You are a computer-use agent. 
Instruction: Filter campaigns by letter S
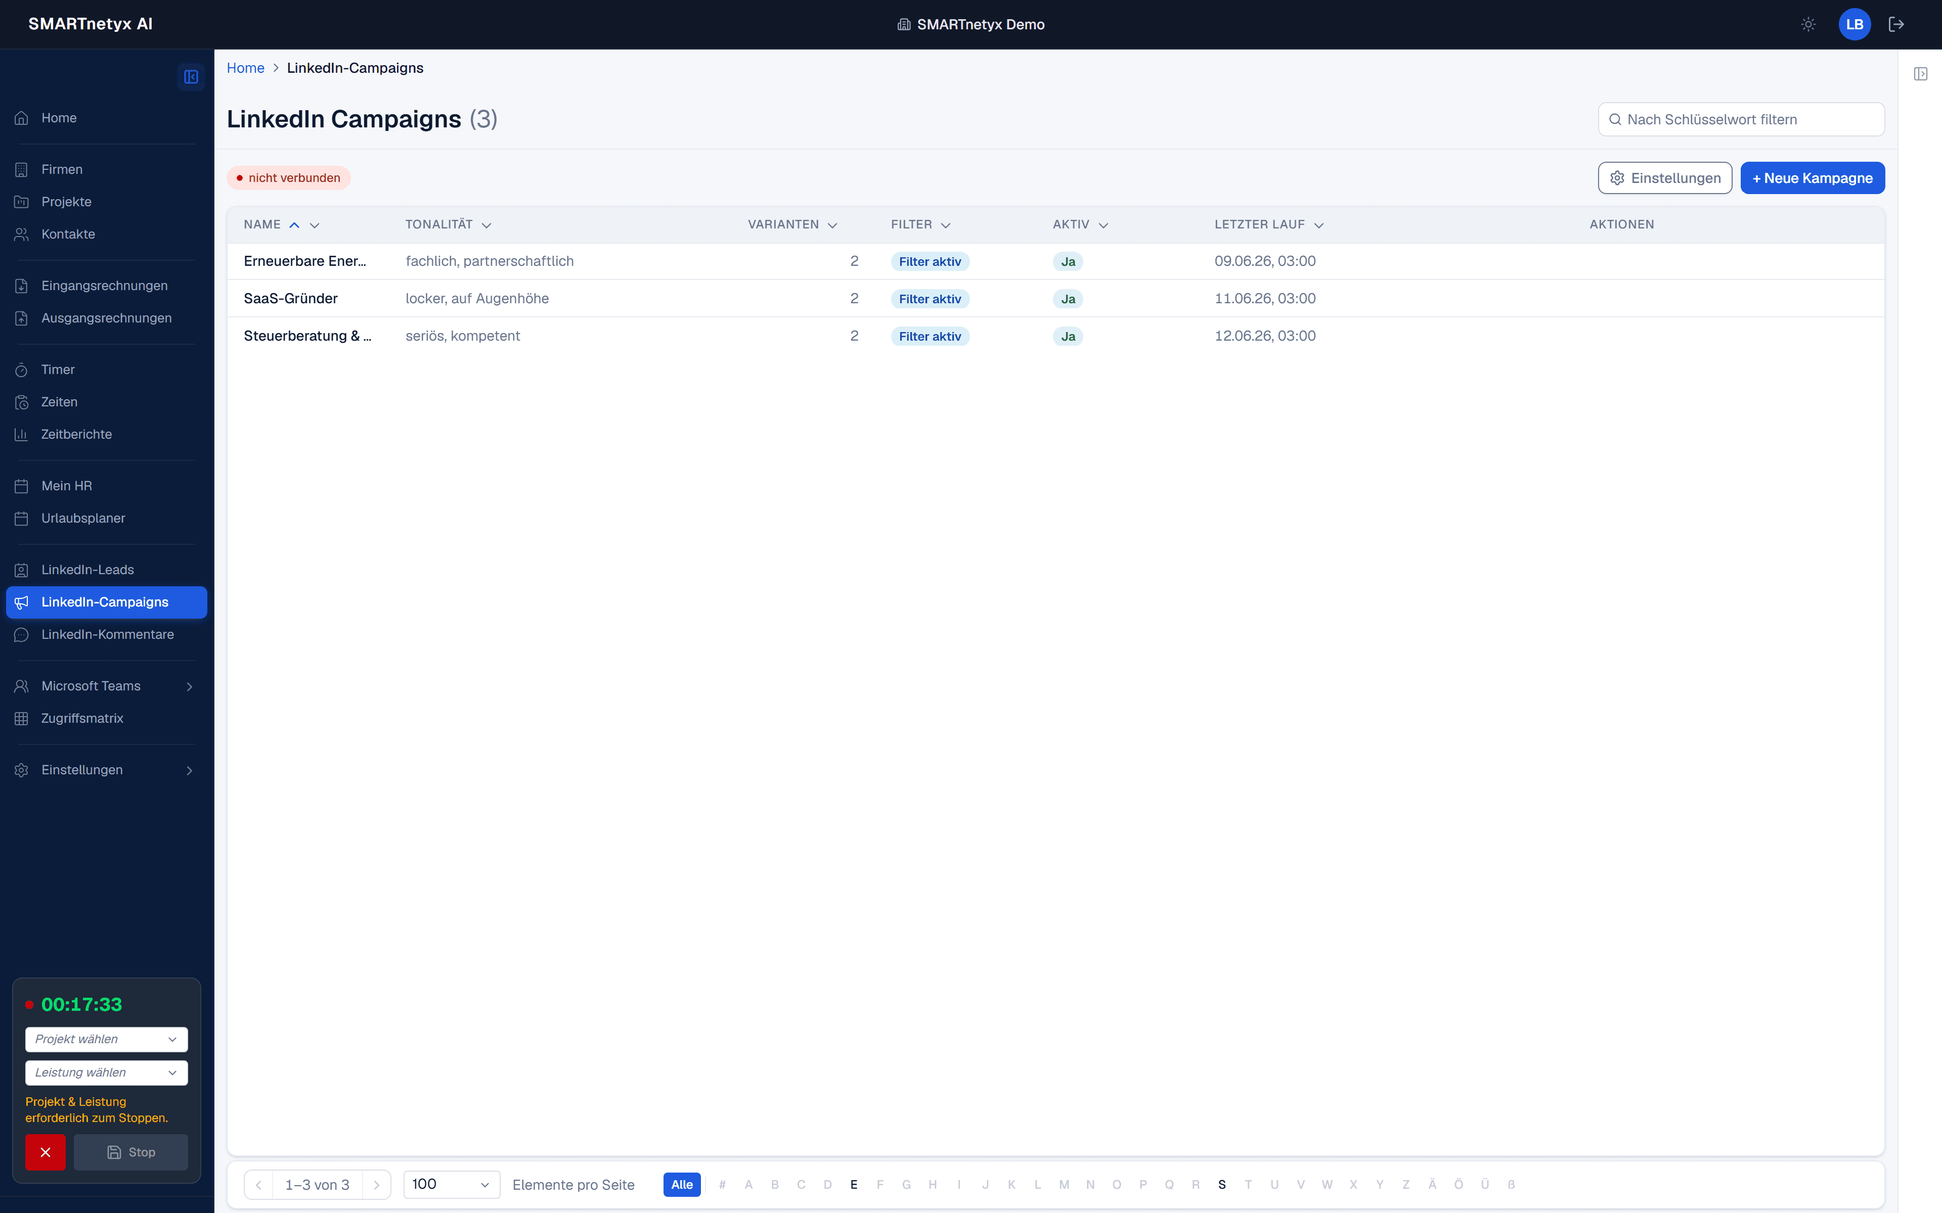1221,1184
